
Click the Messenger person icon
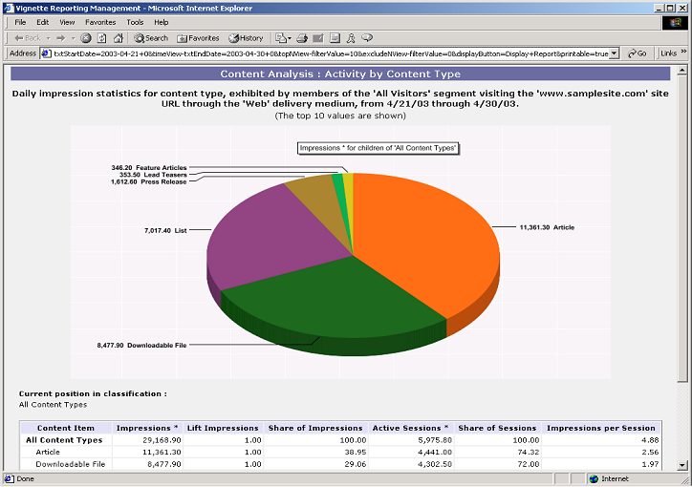[x=351, y=38]
